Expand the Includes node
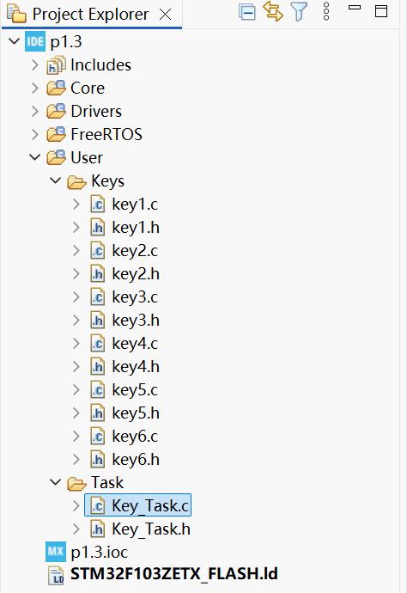Image resolution: width=407 pixels, height=593 pixels. pyautogui.click(x=34, y=65)
